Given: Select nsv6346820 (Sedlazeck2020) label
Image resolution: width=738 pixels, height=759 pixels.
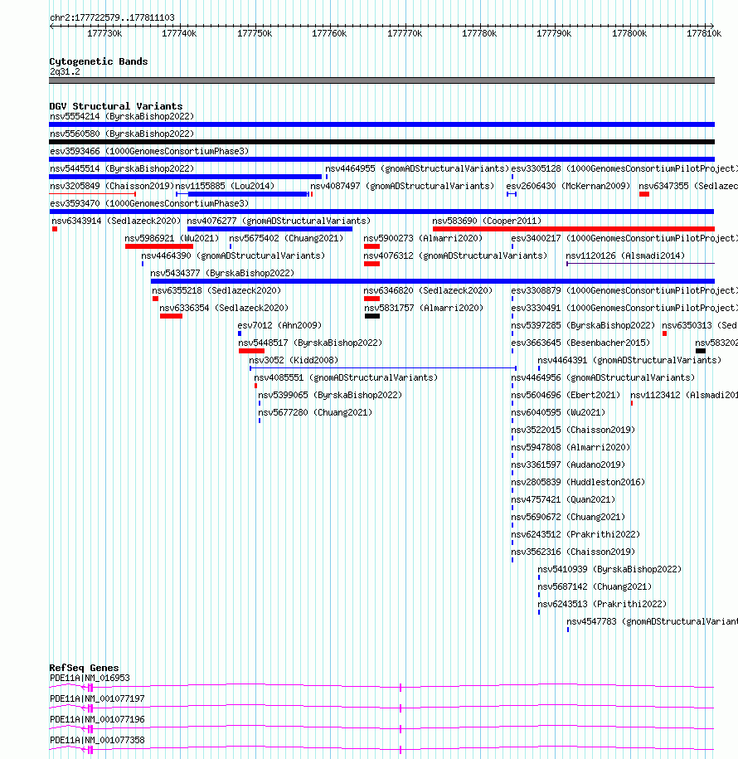Looking at the screenshot, I should (x=428, y=291).
